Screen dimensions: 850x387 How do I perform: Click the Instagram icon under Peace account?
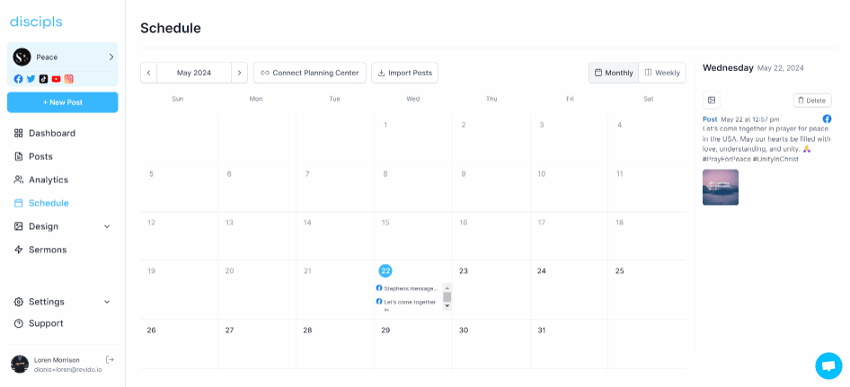(69, 79)
